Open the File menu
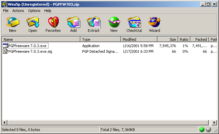 (x=6, y=11)
